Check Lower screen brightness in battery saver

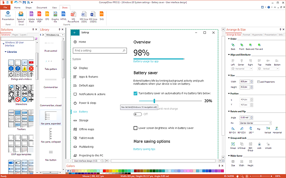click(135, 128)
